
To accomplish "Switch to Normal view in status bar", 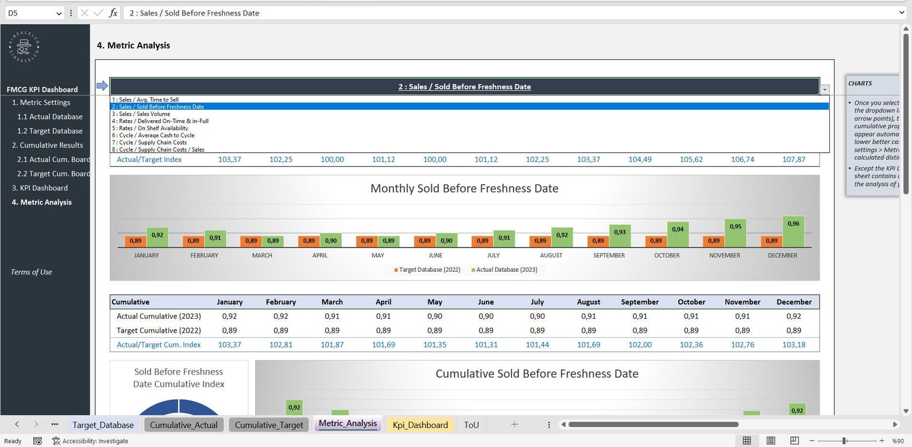I will 747,441.
